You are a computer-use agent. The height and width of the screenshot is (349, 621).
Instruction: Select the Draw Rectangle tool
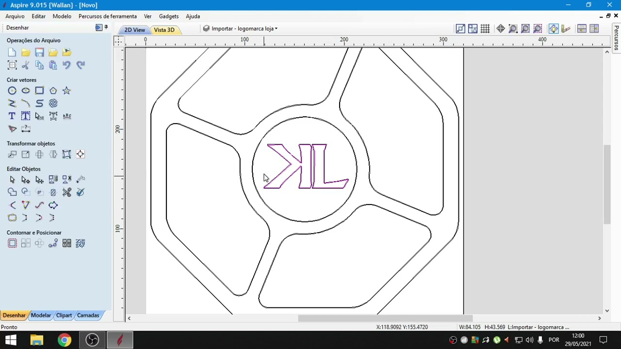point(39,91)
